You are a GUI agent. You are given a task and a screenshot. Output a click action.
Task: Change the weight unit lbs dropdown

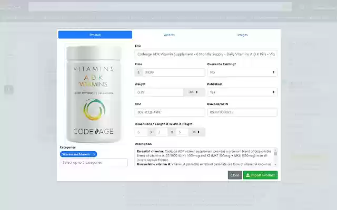click(194, 92)
